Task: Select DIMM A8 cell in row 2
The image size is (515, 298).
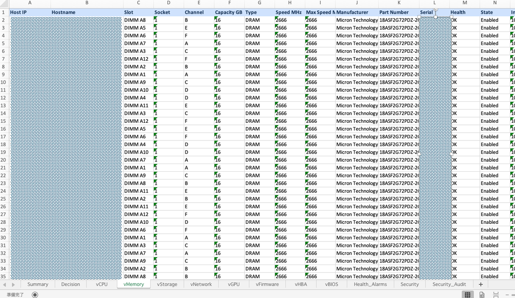Action: click(x=138, y=20)
